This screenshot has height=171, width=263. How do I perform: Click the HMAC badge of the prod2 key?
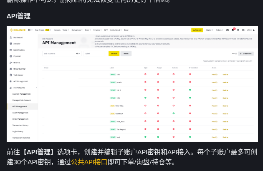113,83
